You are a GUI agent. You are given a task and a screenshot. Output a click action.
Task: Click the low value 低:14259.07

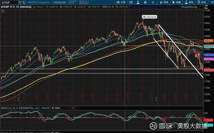tap(80, 7)
